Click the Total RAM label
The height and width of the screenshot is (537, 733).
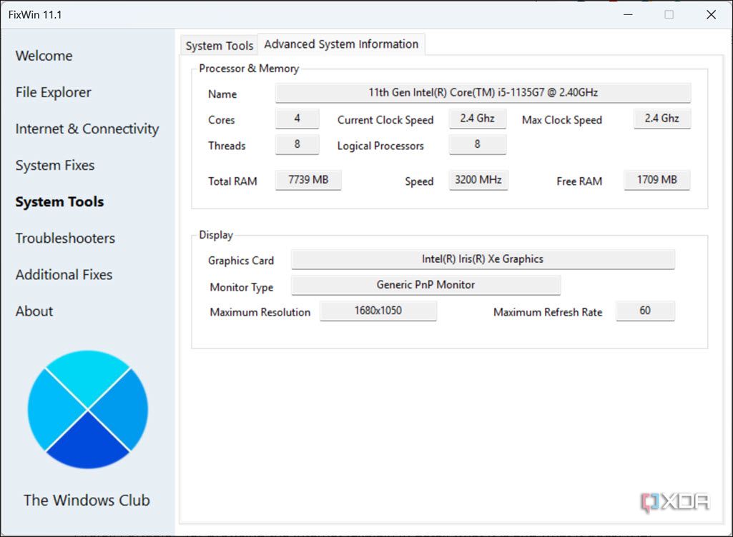point(232,181)
